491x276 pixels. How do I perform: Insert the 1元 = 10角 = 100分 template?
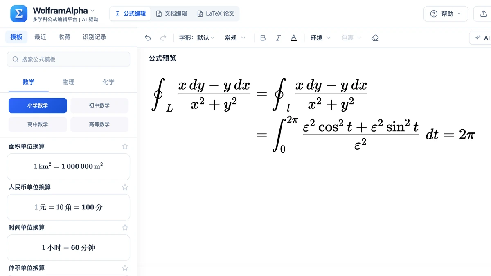68,207
